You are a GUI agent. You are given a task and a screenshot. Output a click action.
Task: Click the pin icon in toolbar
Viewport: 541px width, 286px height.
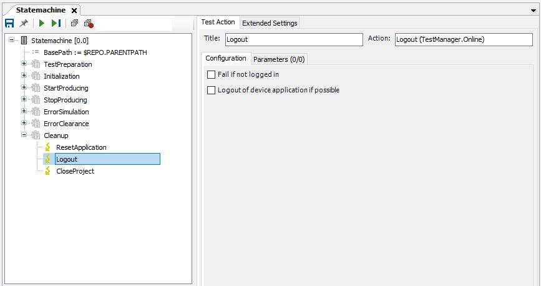(24, 23)
